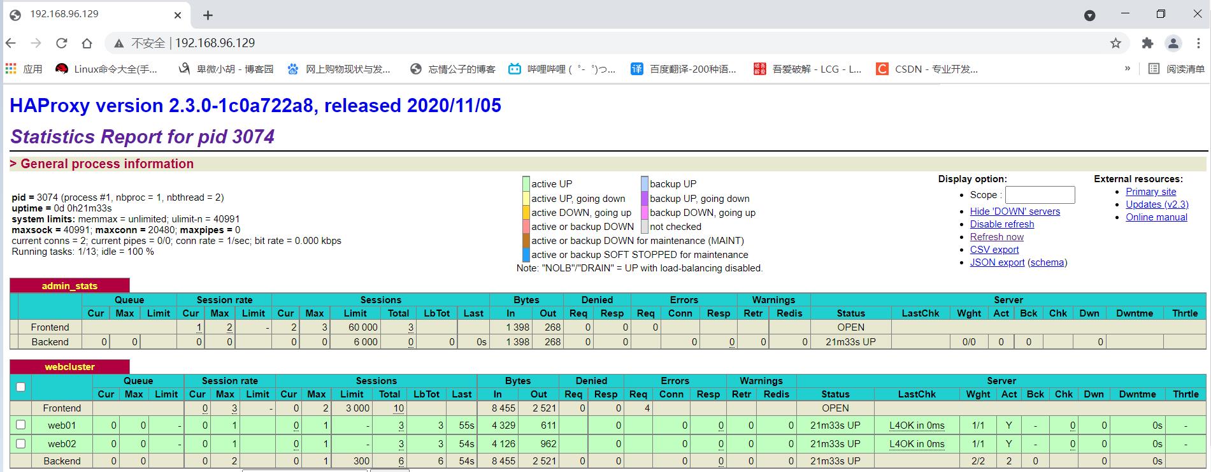
Task: Open the Updates (v2.3) link
Action: click(x=1157, y=204)
